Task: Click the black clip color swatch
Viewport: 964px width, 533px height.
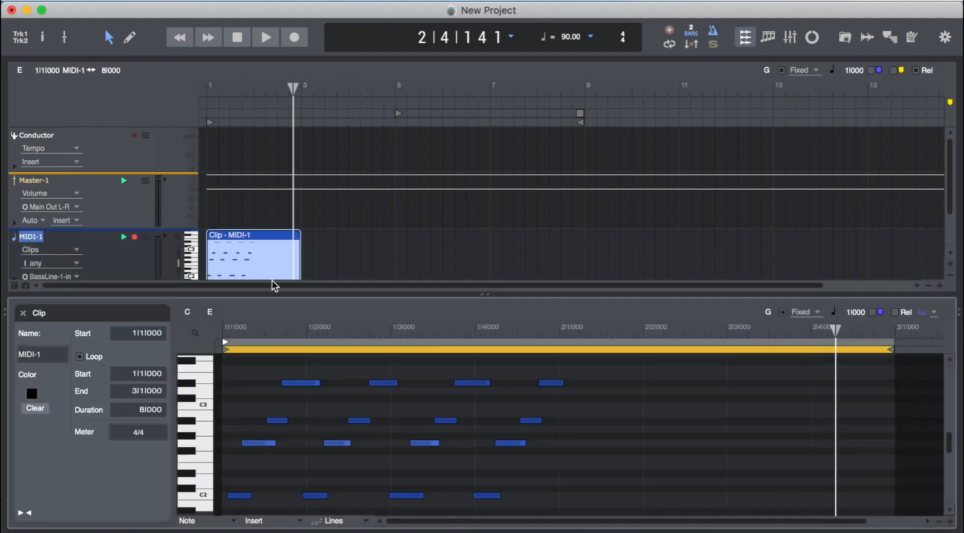Action: [x=32, y=394]
